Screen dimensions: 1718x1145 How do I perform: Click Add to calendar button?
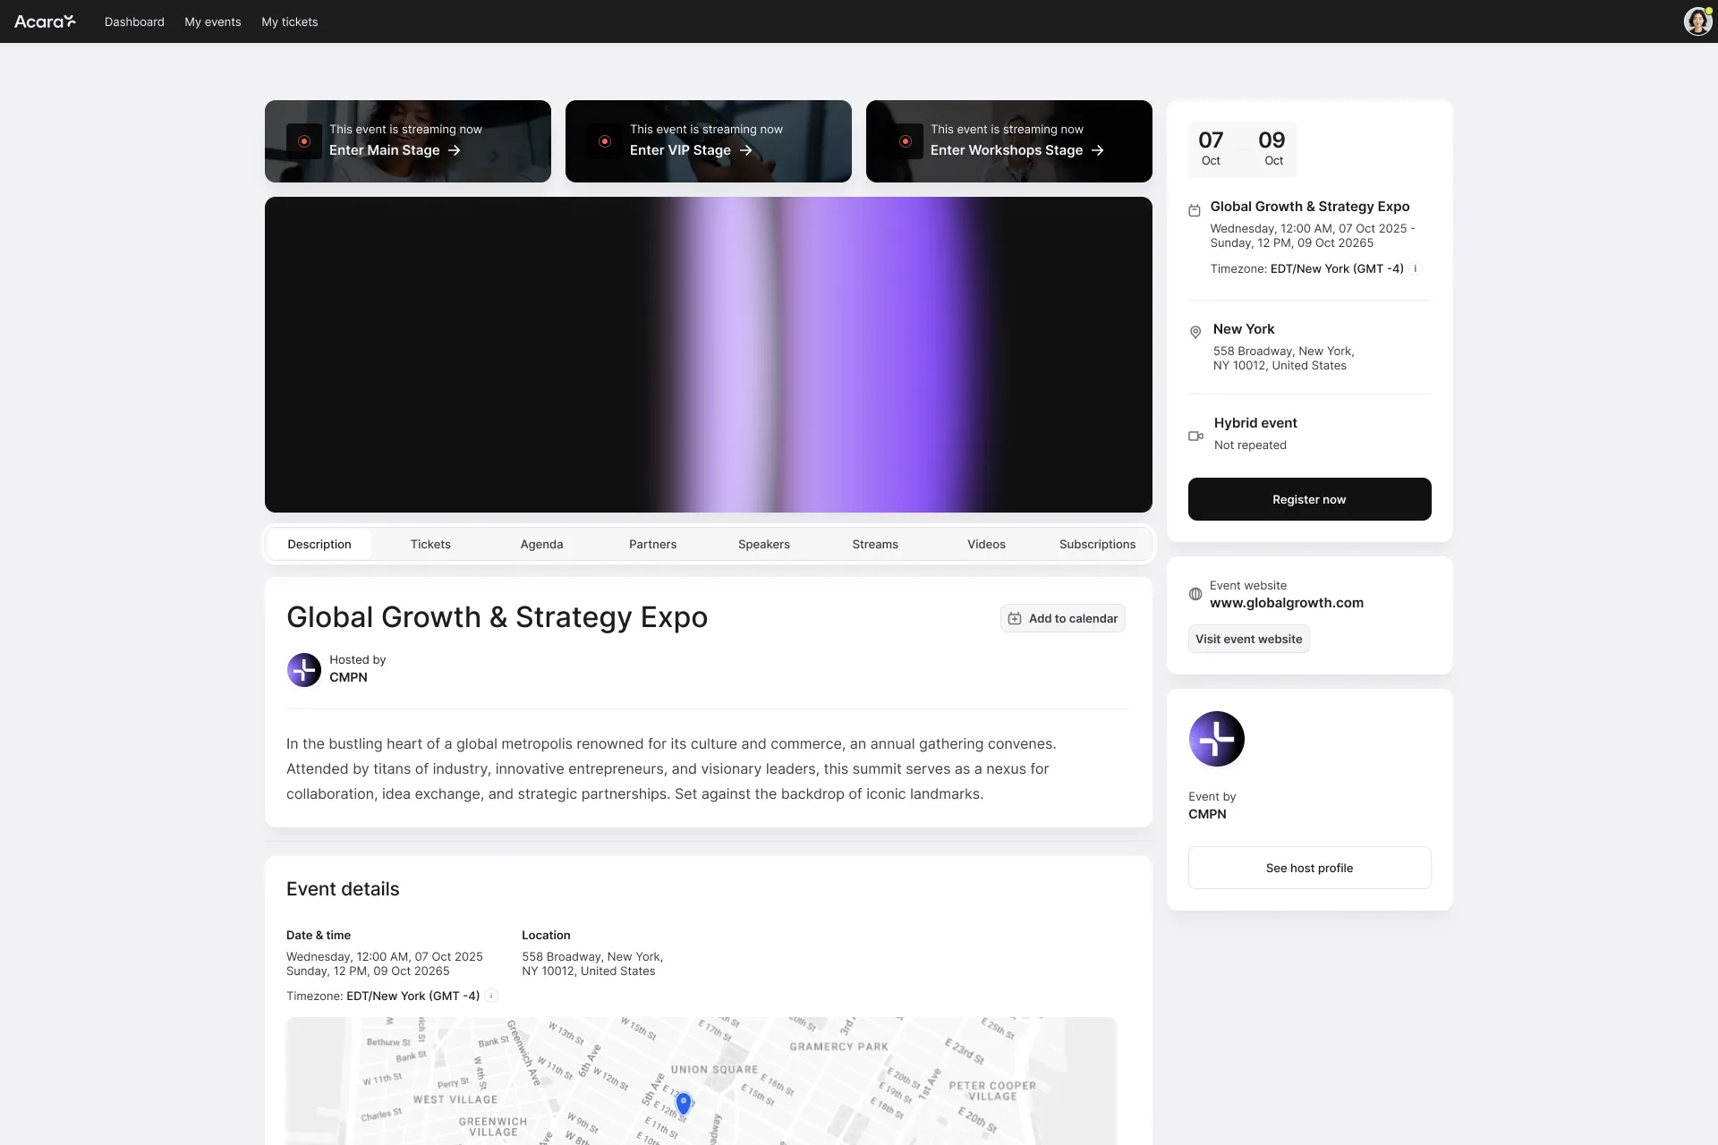coord(1063,618)
